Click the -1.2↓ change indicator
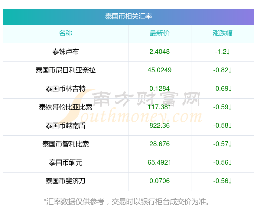 223,52
